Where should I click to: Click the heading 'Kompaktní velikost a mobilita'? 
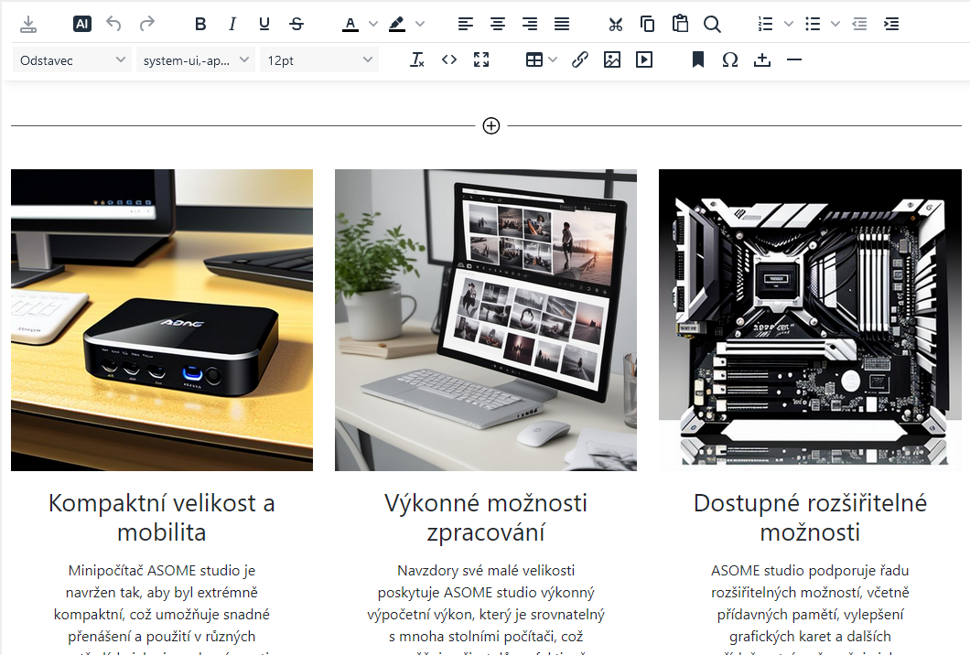[x=162, y=517]
